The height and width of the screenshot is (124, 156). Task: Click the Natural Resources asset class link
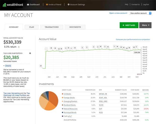(x=70, y=109)
